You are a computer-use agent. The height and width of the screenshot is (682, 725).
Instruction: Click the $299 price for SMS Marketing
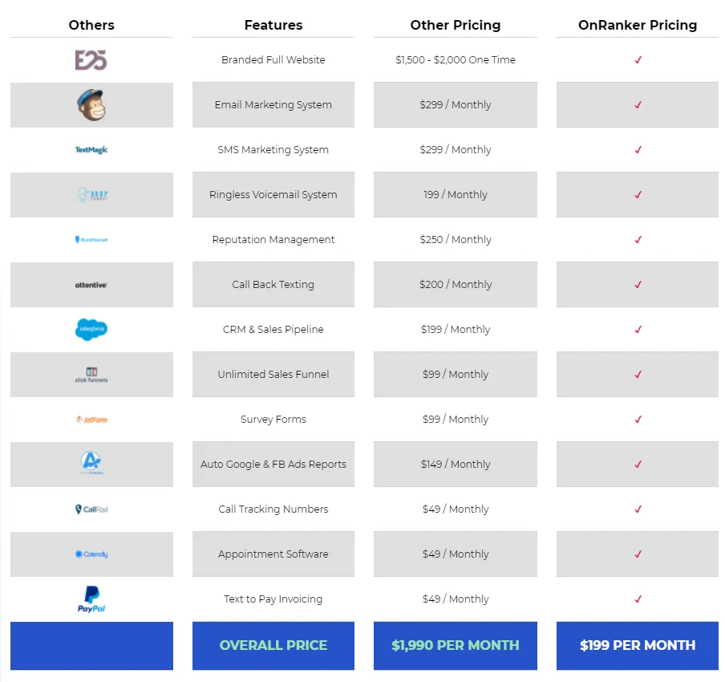[x=456, y=149]
